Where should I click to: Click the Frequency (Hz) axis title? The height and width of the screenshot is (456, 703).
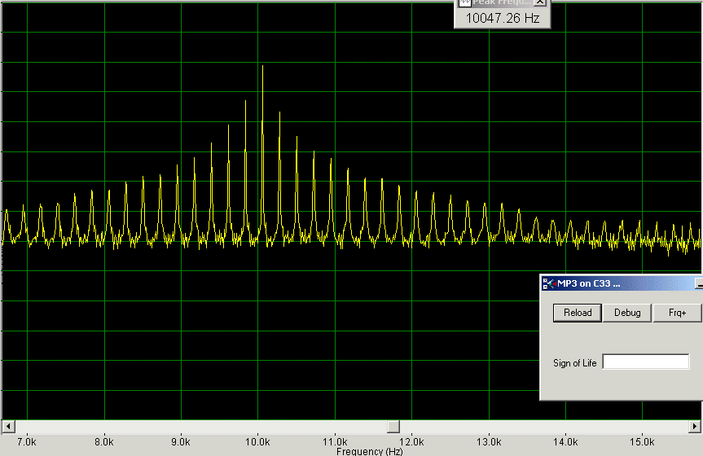coord(369,451)
